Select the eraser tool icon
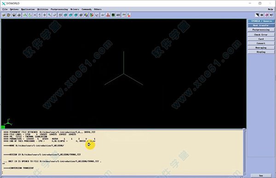 pos(55,15)
